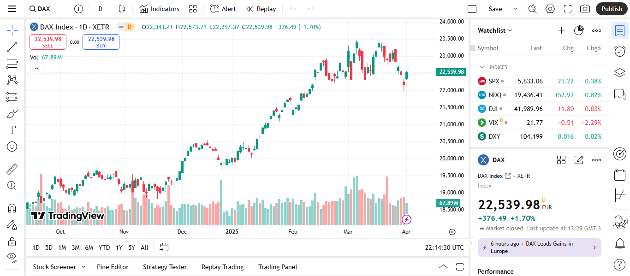The image size is (630, 276).
Task: Lock all drawings with the padlock icon
Action: pos(12,241)
